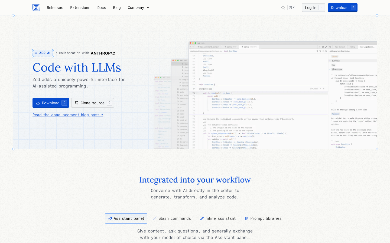
Task: Click the download arrow icon in hero button
Action: pos(38,103)
